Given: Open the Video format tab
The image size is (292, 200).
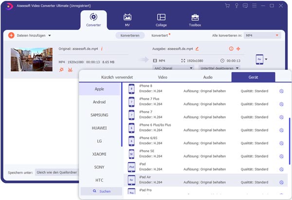Looking at the screenshot, I should pyautogui.click(x=163, y=77).
